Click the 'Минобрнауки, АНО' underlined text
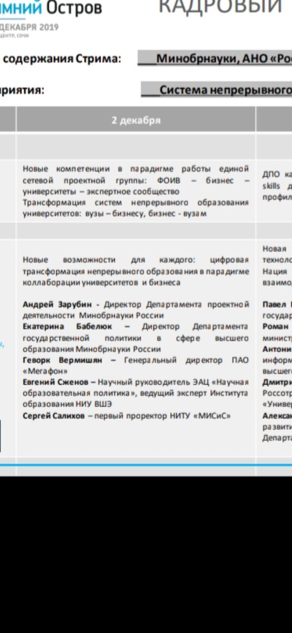Image resolution: width=292 pixels, height=633 pixels. point(211,59)
